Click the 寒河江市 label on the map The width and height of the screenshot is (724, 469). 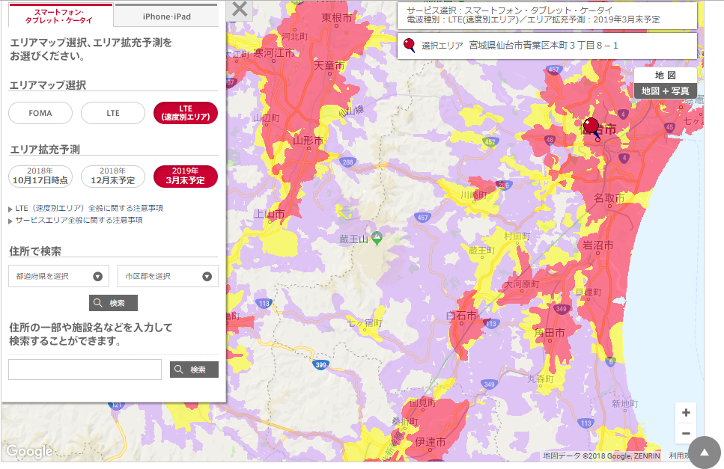tap(274, 54)
